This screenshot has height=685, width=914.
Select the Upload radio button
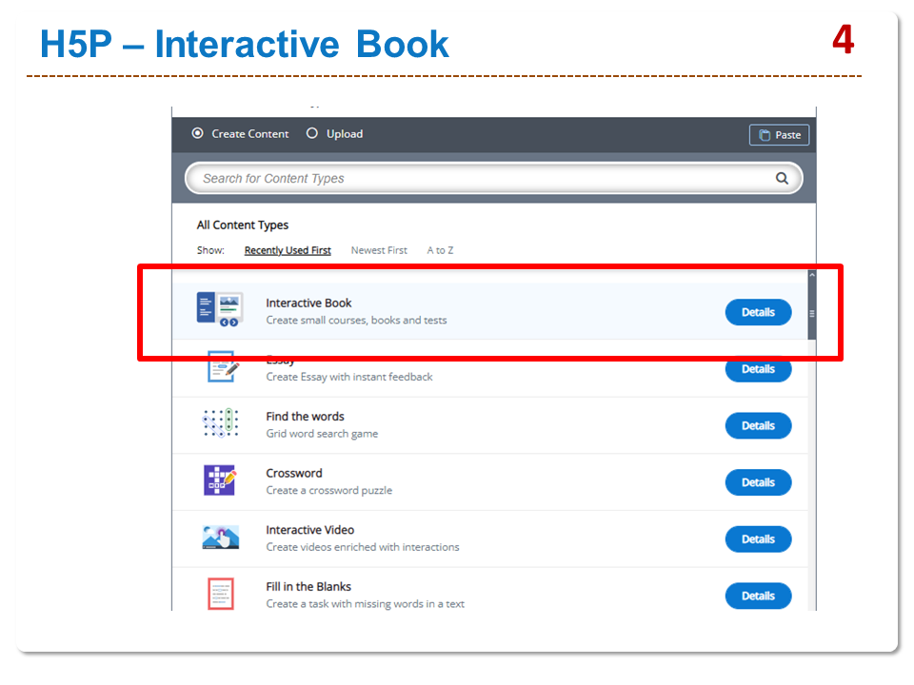[312, 134]
